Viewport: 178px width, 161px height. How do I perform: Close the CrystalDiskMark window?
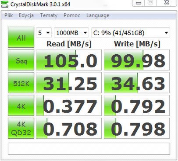[x=167, y=3]
